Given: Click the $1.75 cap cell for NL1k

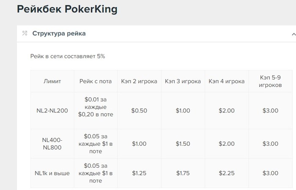Looking at the screenshot, I should 183,173.
